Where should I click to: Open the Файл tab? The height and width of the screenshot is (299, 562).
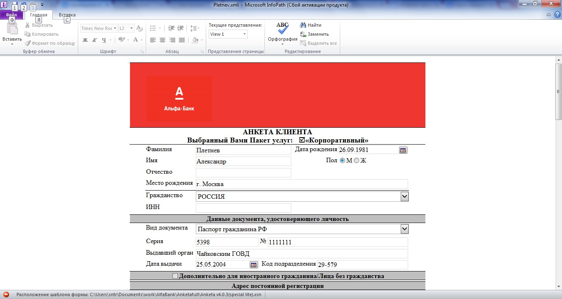click(x=12, y=15)
